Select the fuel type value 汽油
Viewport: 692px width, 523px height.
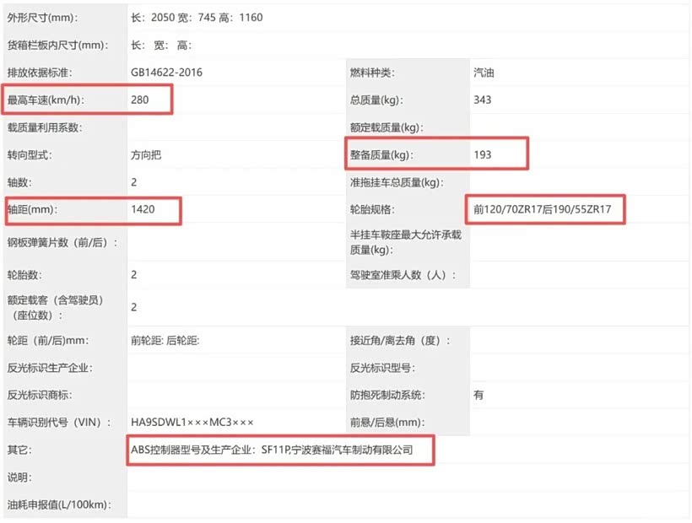point(484,73)
